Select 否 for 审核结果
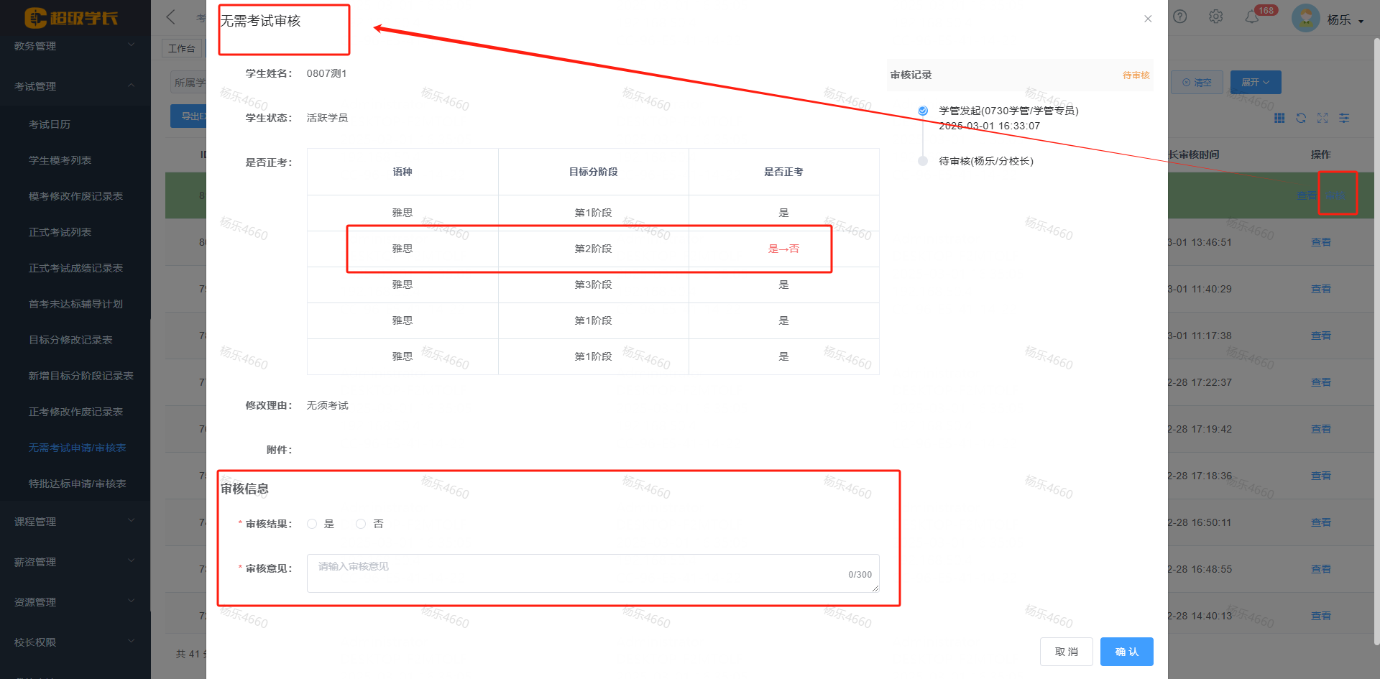Viewport: 1380px width, 679px height. tap(361, 524)
